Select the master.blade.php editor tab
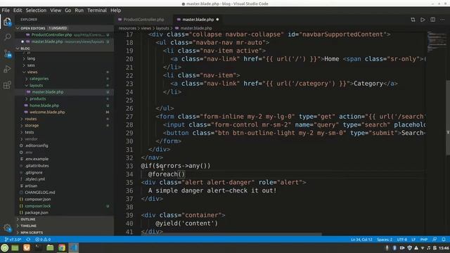 pyautogui.click(x=198, y=20)
